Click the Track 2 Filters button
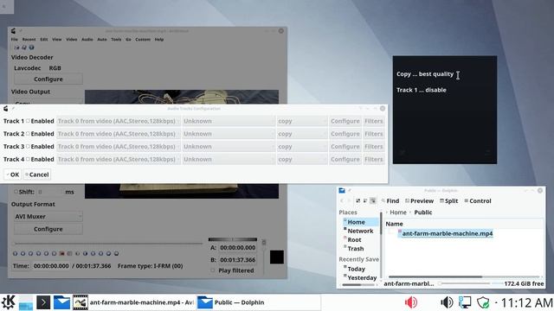 373,134
